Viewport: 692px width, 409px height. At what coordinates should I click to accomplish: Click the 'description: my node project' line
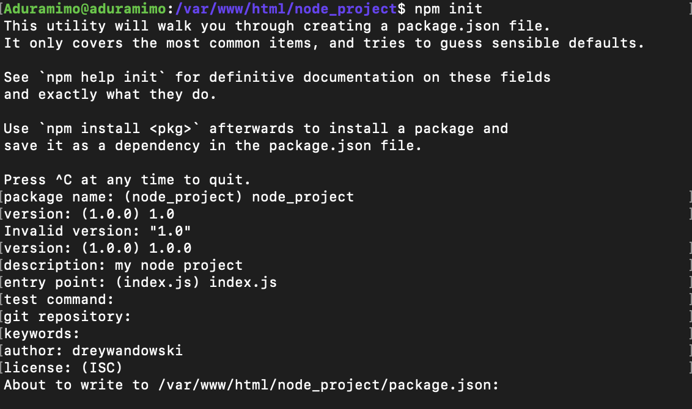(x=123, y=266)
